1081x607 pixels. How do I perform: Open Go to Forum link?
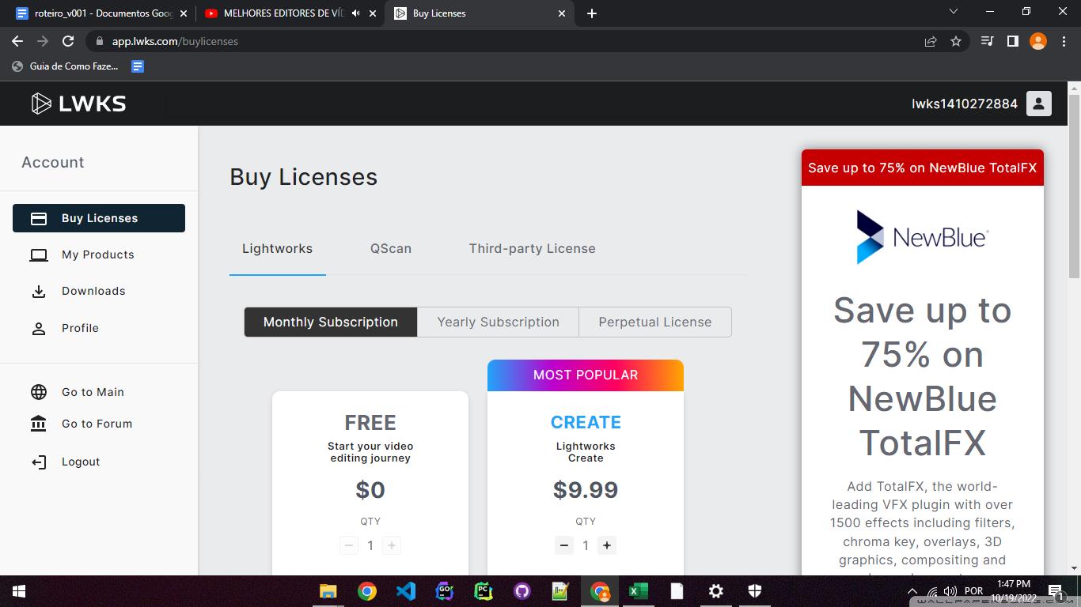97,424
